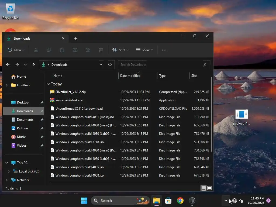The image size is (276, 207).
Task: Open Videos in the sidebar
Action: point(23,146)
